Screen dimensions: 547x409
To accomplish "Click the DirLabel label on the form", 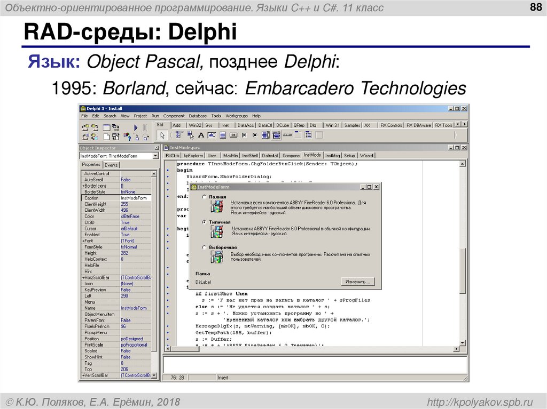I will 203,282.
